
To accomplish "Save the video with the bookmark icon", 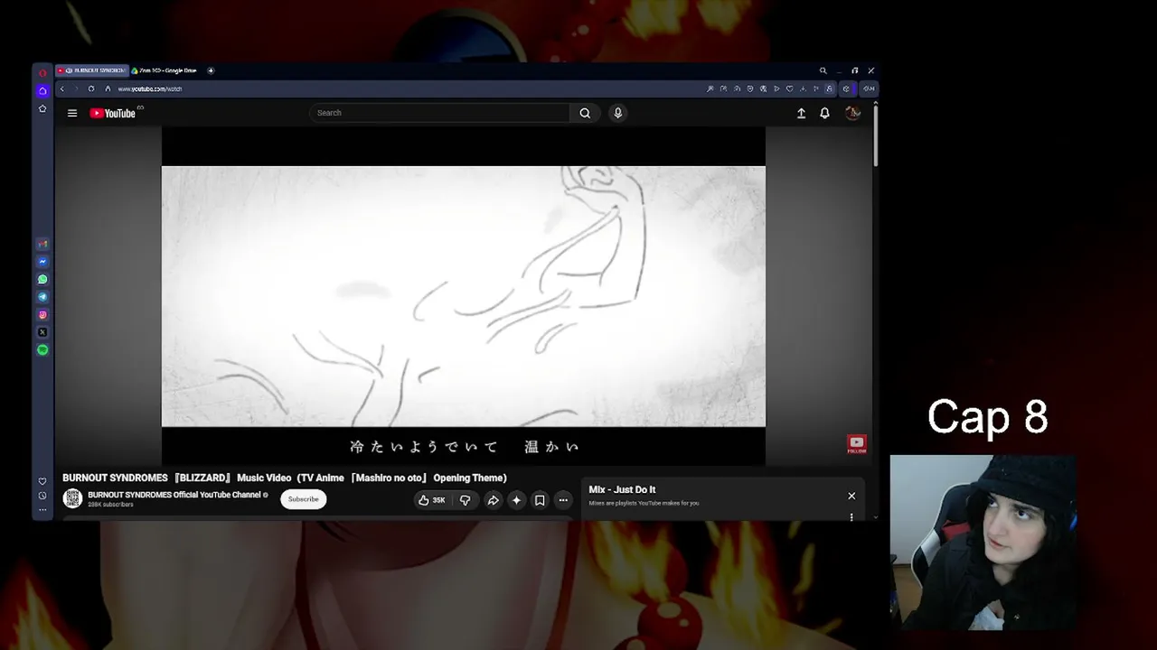I will (x=540, y=499).
